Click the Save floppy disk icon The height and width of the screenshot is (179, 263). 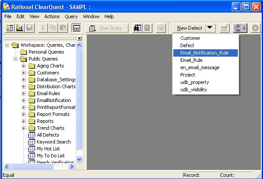coord(29,28)
